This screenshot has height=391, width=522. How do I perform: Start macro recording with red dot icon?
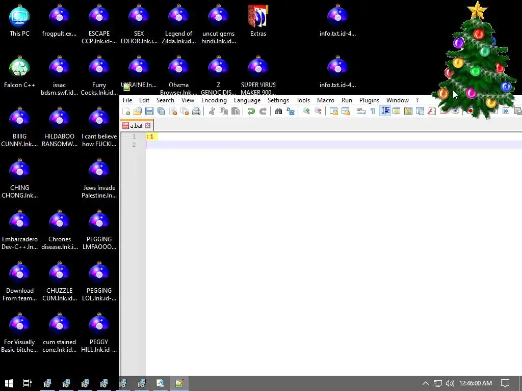click(471, 111)
